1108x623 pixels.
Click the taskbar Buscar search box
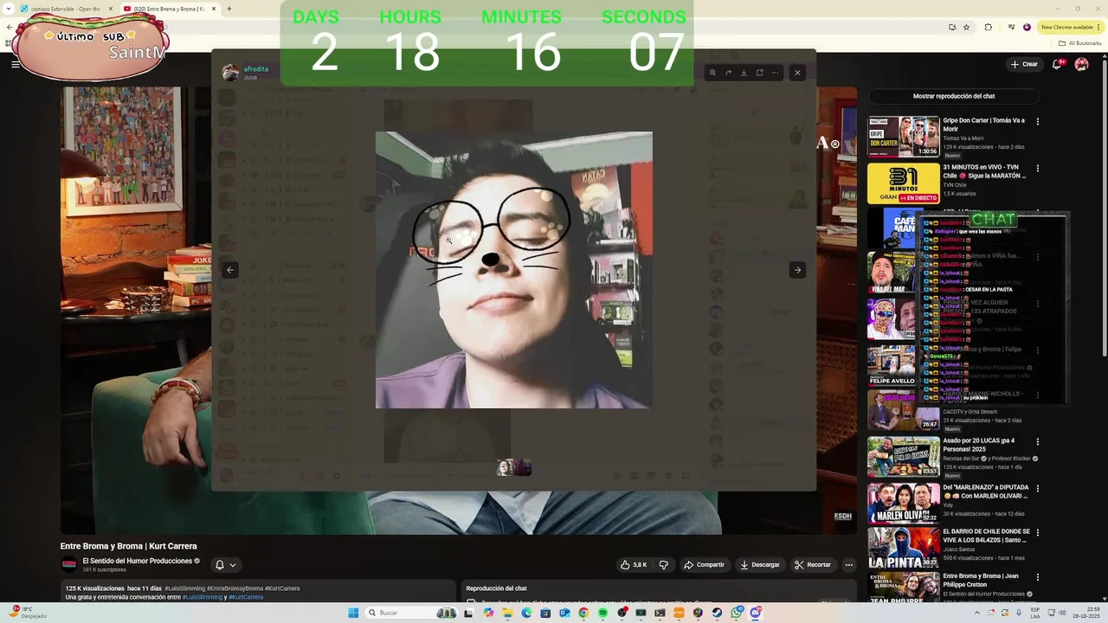coord(413,613)
